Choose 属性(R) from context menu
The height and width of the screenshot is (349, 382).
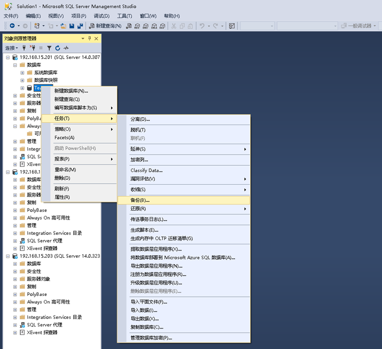pos(79,197)
